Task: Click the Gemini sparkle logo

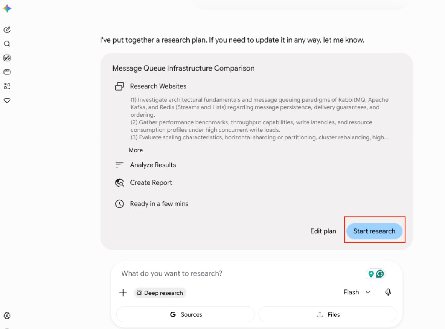Action: tap(7, 8)
